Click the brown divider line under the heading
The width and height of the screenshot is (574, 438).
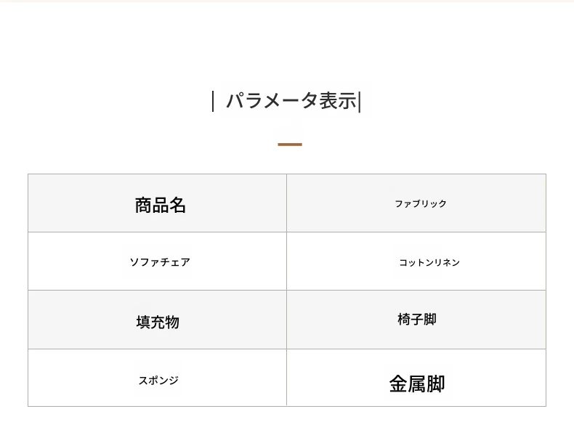290,145
